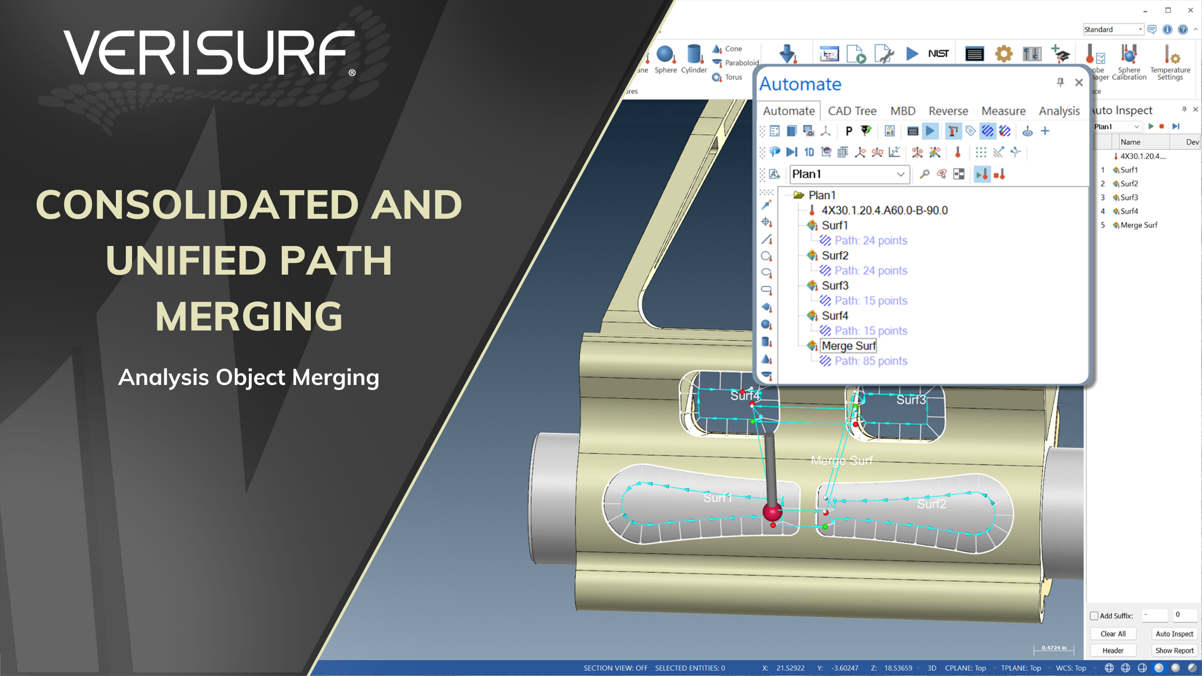Viewport: 1202px width, 676px height.
Task: Toggle the highlighted blue path display button
Action: pos(987,131)
